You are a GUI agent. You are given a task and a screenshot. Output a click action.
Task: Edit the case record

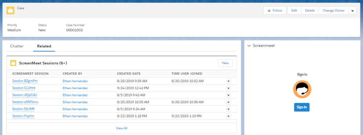294,10
